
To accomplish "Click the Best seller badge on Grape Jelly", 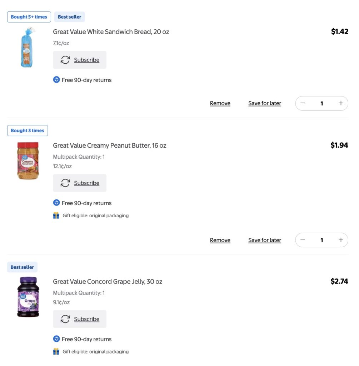I will 22,267.
